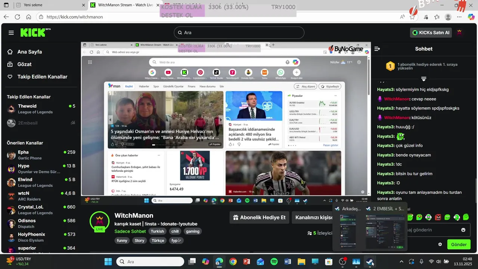Screen dimensions: 478x269
Task: Open the Thewoid followed channel
Action: tap(41, 109)
